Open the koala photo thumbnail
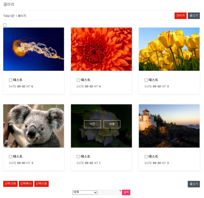The width and height of the screenshot is (204, 198). [x=34, y=126]
